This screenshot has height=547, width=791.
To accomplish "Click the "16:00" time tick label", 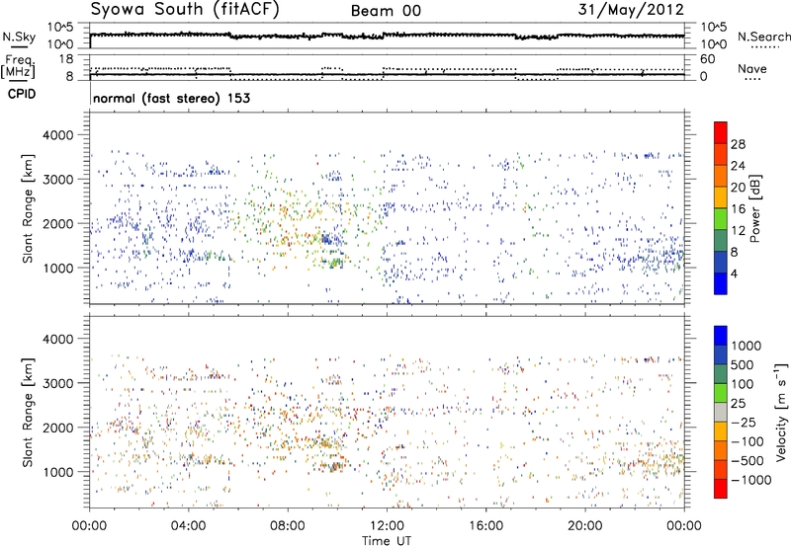I will [x=485, y=526].
